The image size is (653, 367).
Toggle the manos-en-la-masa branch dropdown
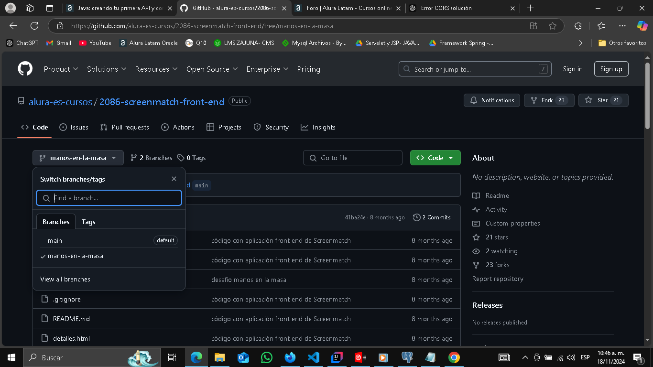coord(78,158)
